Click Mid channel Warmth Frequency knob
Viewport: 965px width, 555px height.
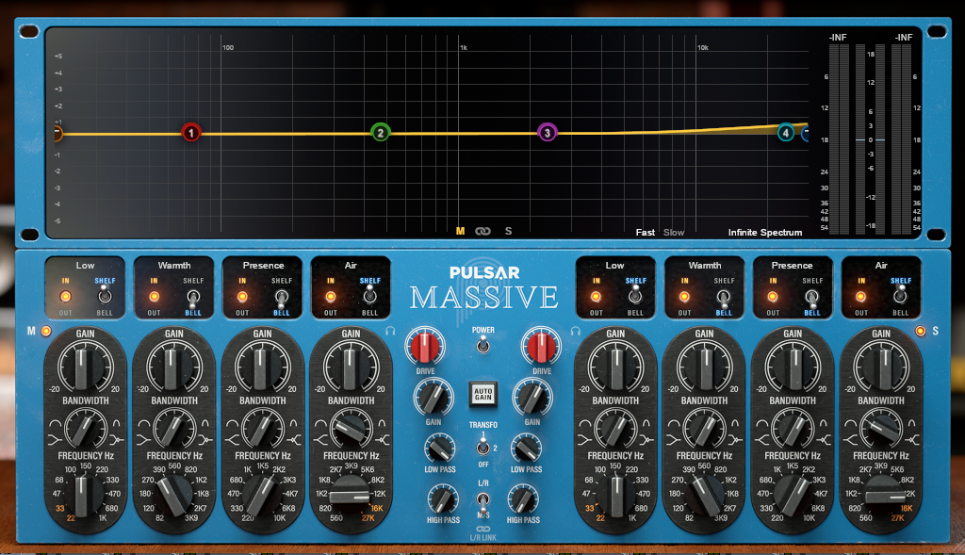pos(173,495)
